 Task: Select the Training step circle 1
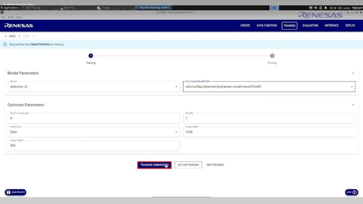pyautogui.click(x=90, y=56)
